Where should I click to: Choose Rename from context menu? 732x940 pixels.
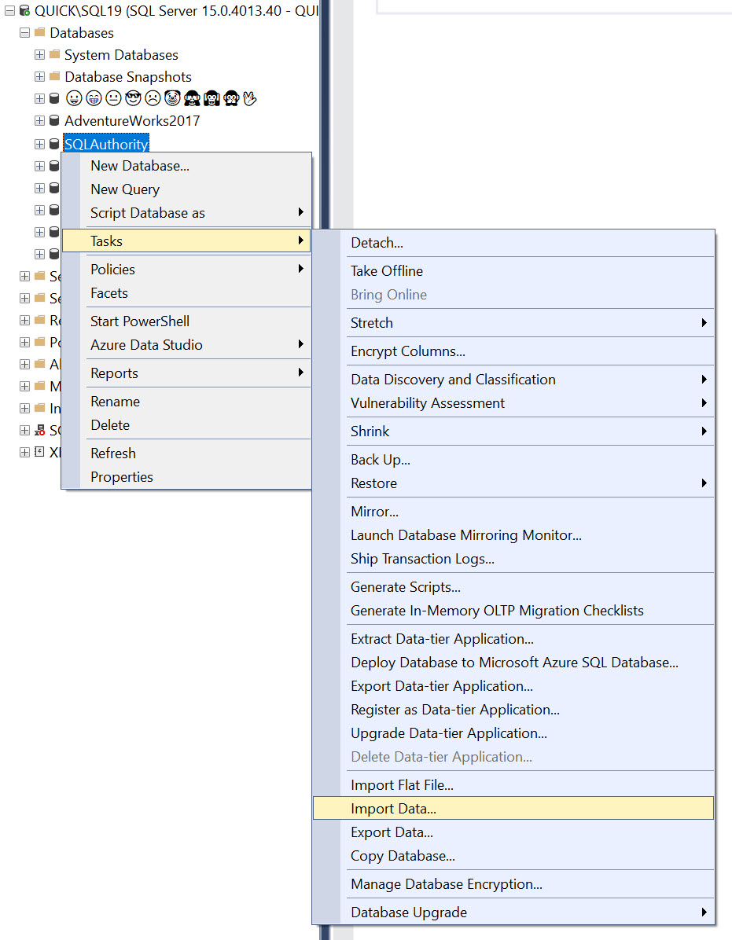(x=186, y=402)
